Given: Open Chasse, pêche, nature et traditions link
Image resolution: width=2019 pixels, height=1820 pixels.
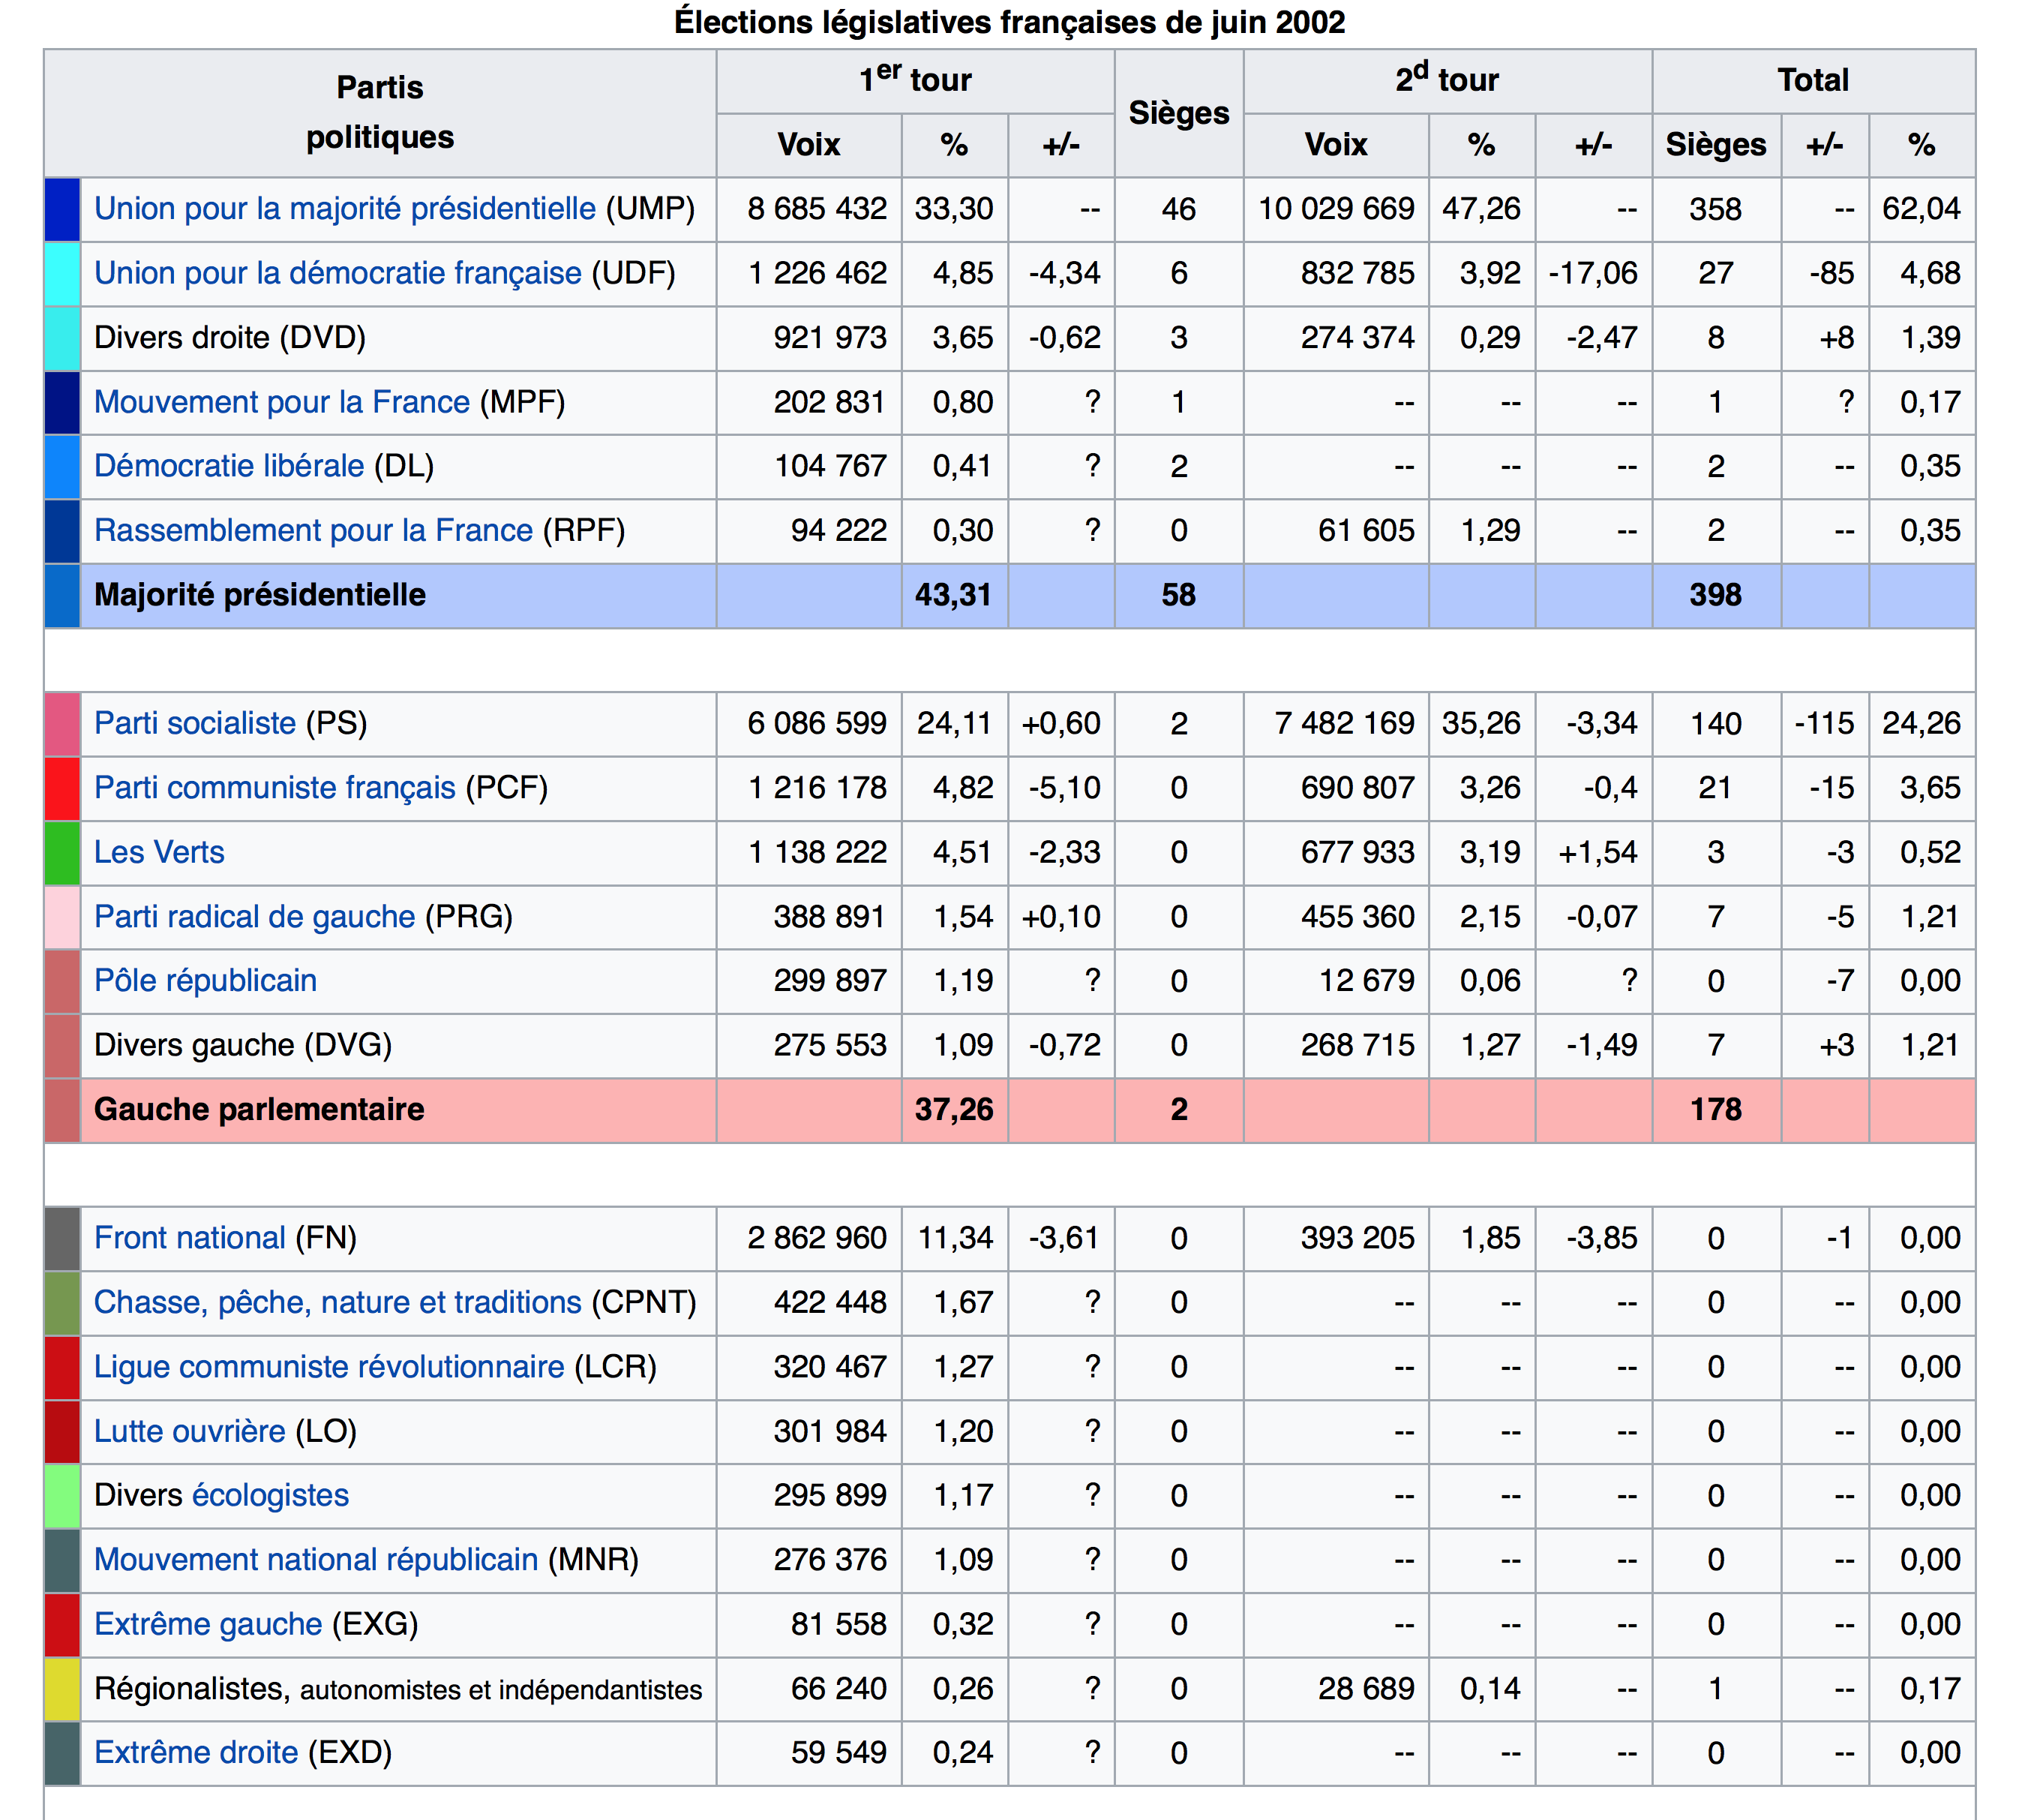Looking at the screenshot, I should pos(337,1302).
